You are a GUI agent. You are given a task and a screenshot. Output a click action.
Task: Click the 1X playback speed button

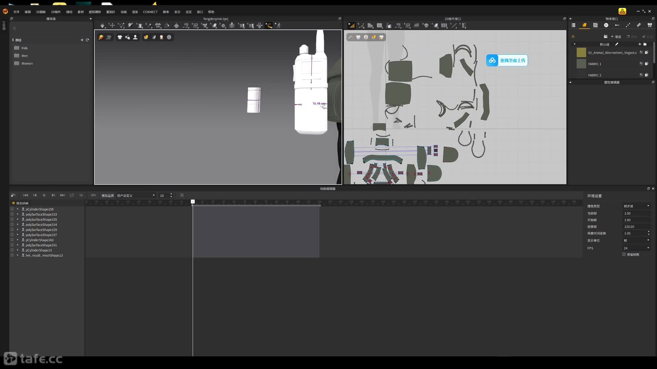pos(81,195)
